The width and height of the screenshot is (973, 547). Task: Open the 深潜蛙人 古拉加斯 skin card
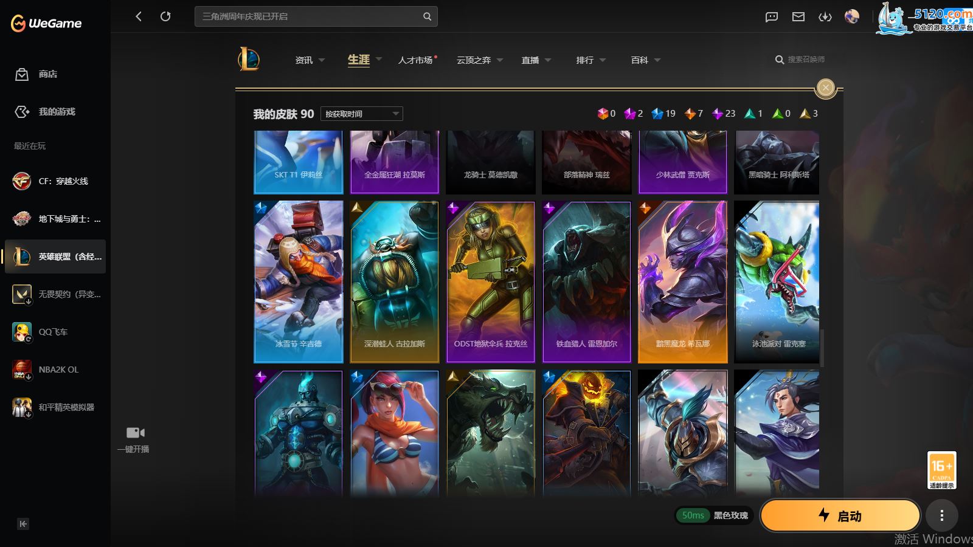[395, 282]
